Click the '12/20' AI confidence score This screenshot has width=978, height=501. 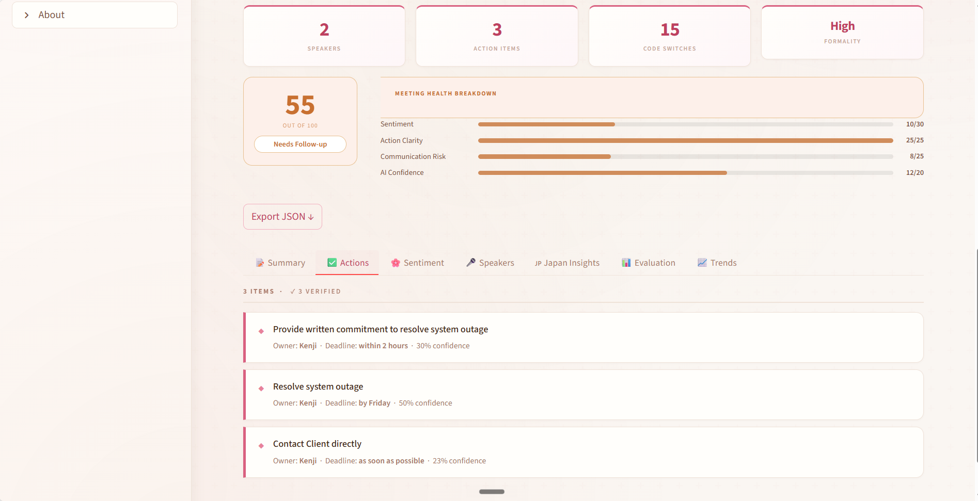(x=914, y=173)
